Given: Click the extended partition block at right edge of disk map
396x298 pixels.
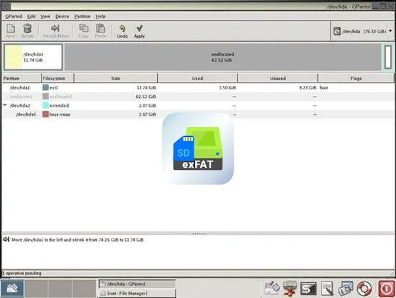Looking at the screenshot, I should 388,57.
